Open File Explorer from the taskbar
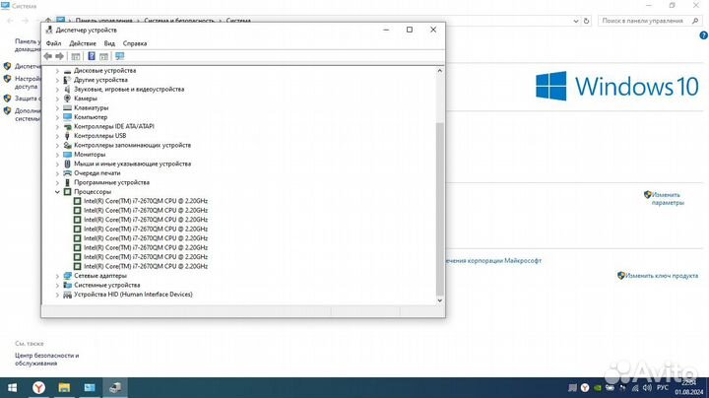This screenshot has height=398, width=709. (64, 387)
